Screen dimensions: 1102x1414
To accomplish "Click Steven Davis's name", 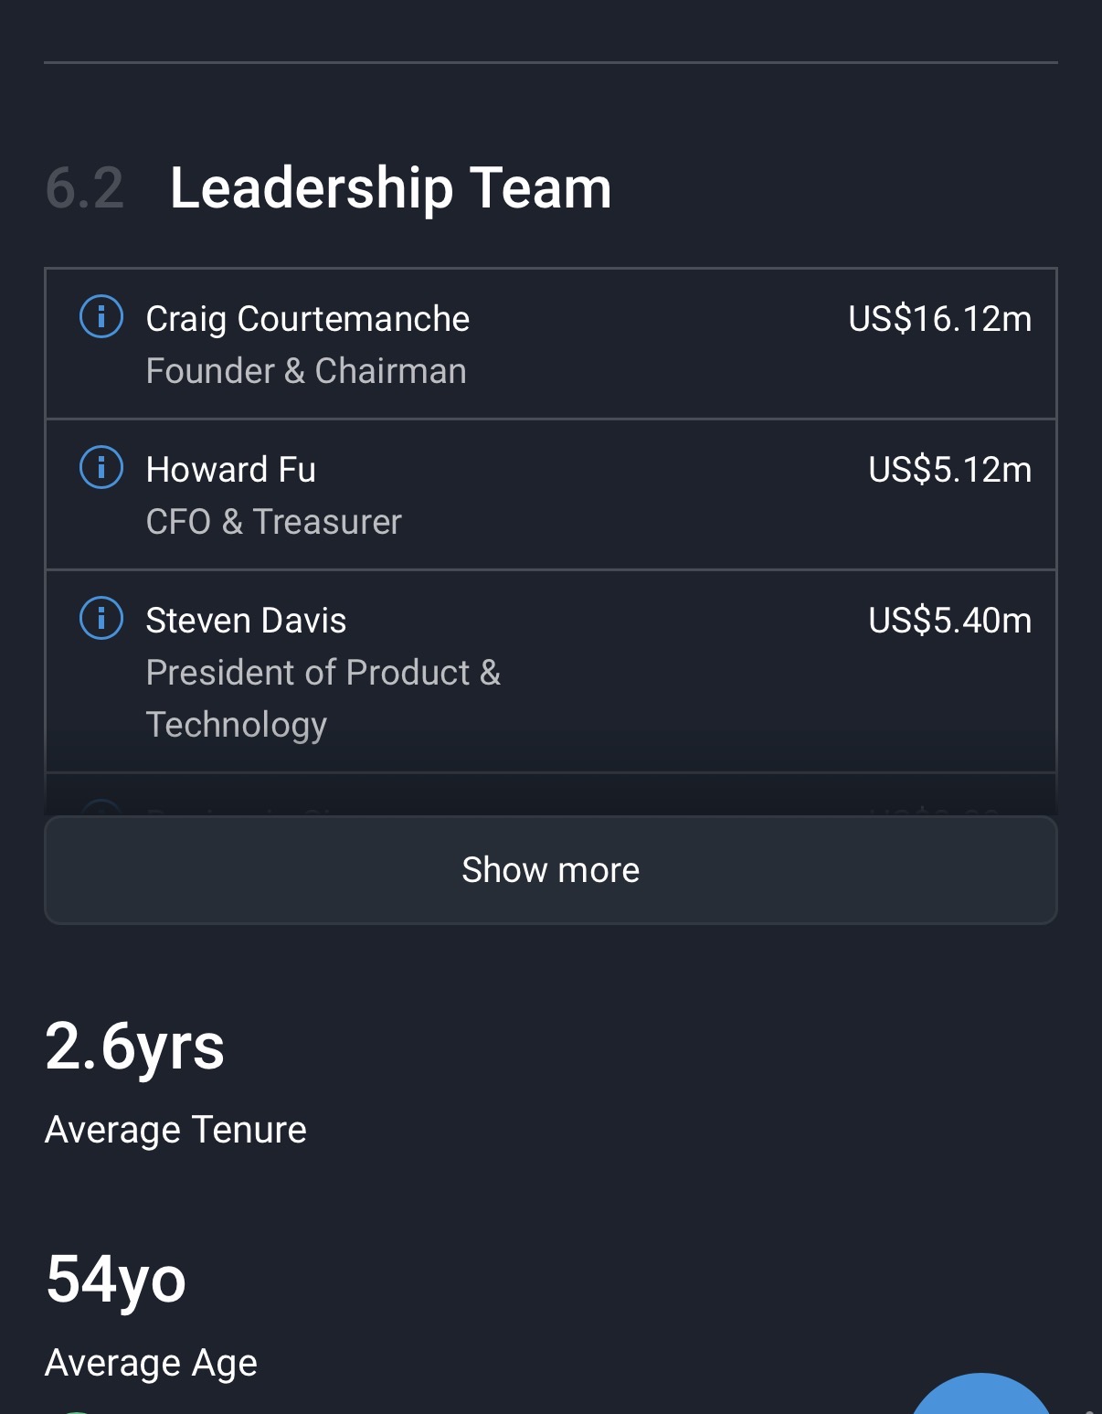I will click(x=246, y=621).
